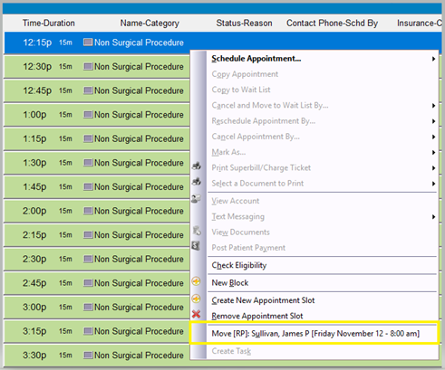Click the red X Remove Appointment Slot icon

[197, 314]
